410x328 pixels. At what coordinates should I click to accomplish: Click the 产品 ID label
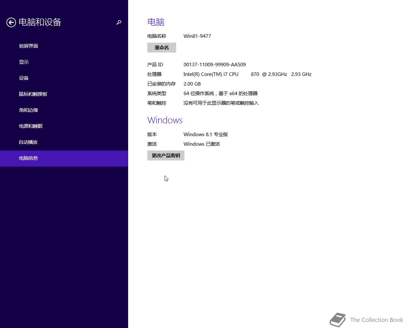(x=155, y=64)
